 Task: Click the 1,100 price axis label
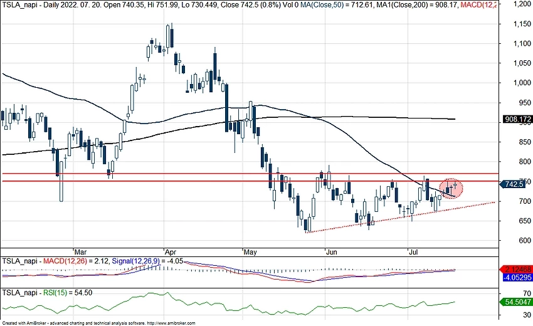point(522,43)
